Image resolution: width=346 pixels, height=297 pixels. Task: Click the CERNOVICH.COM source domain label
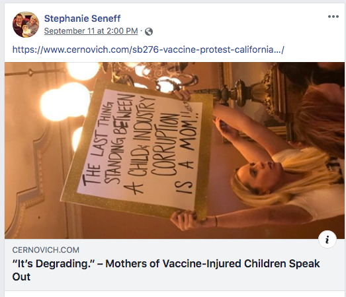click(x=46, y=250)
